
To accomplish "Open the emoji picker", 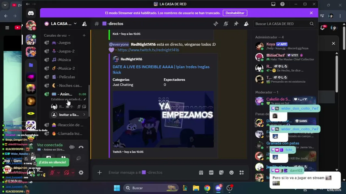I will (x=231, y=172).
